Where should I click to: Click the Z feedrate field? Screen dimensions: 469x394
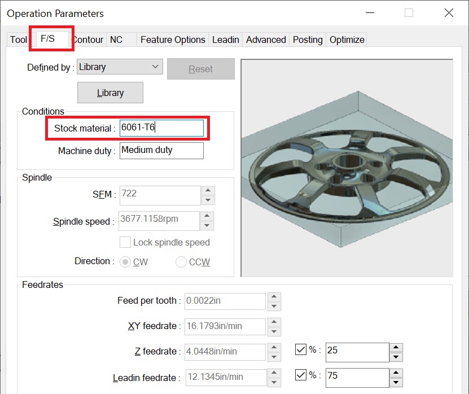(x=225, y=352)
